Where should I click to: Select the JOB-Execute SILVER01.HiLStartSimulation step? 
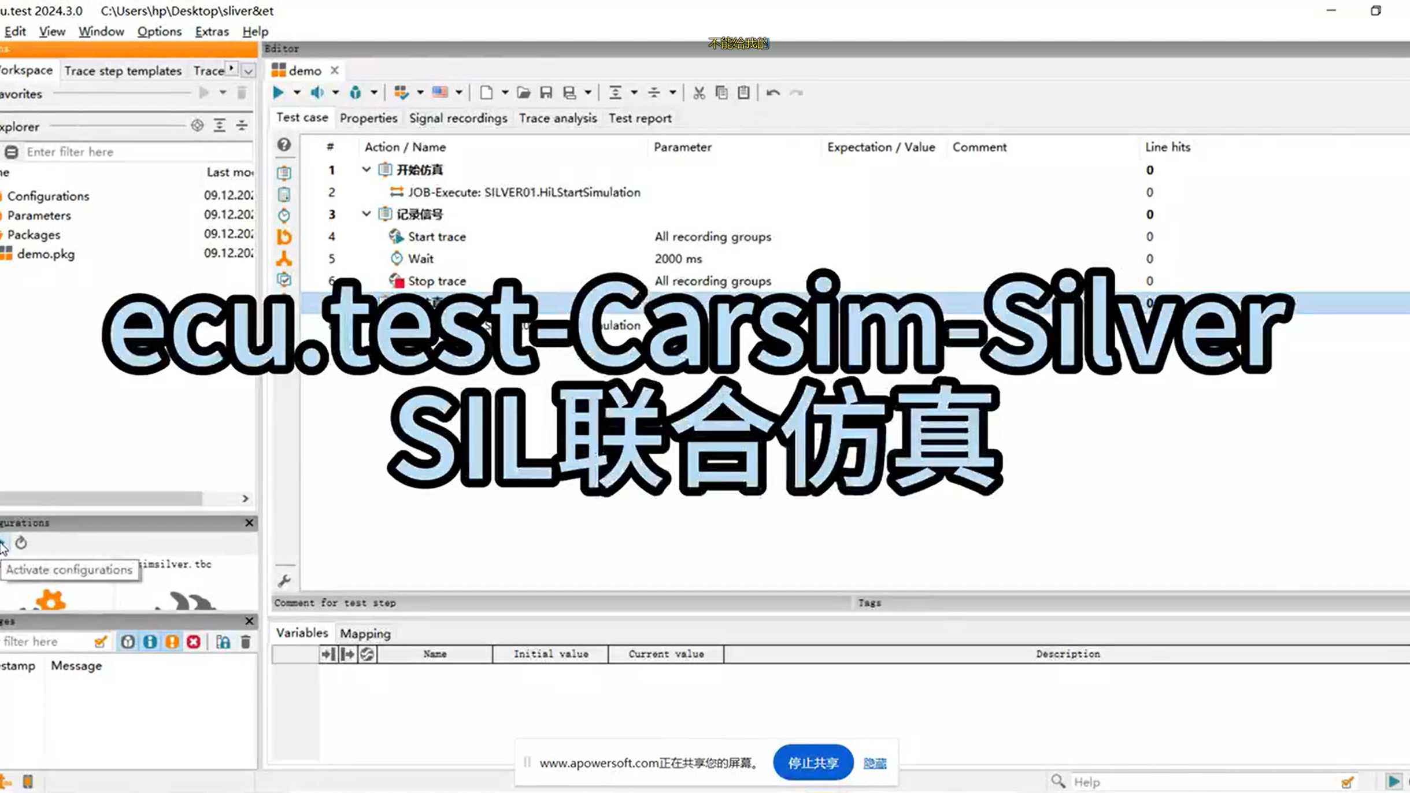point(854,192)
